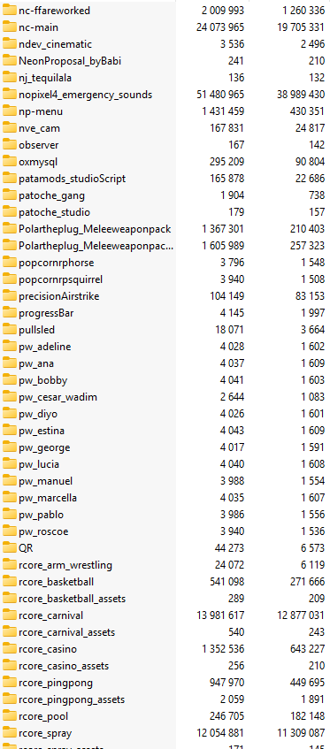Select the QR folder icon
The image size is (330, 749).
(x=9, y=548)
